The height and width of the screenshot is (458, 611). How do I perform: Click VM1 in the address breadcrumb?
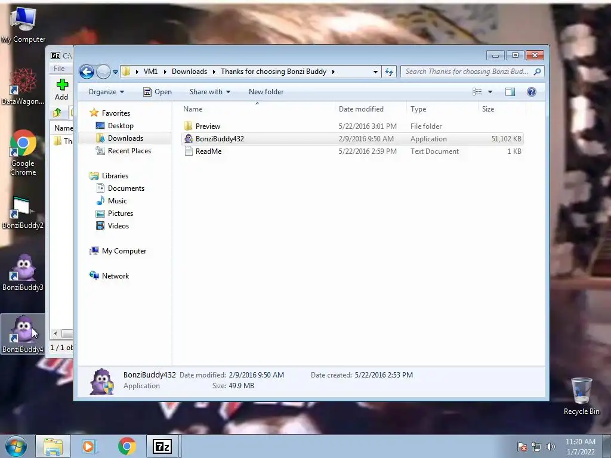(x=150, y=72)
